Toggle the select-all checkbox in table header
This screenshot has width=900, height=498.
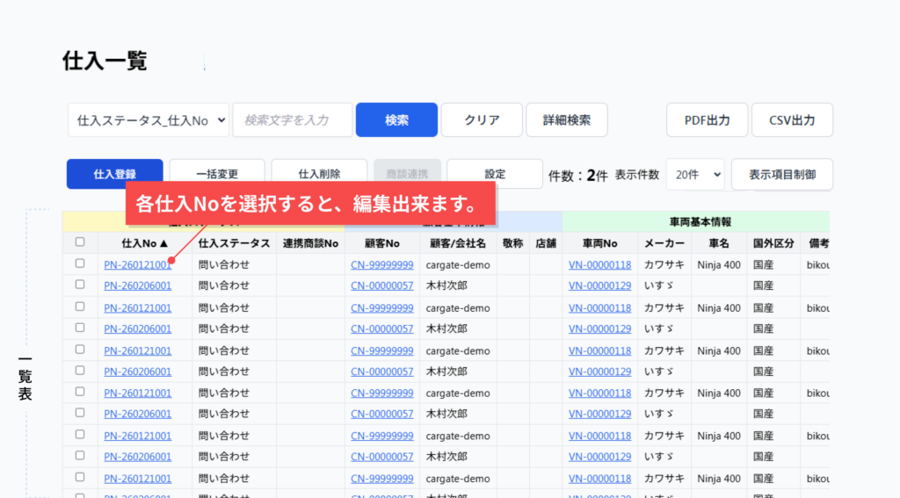click(x=80, y=242)
